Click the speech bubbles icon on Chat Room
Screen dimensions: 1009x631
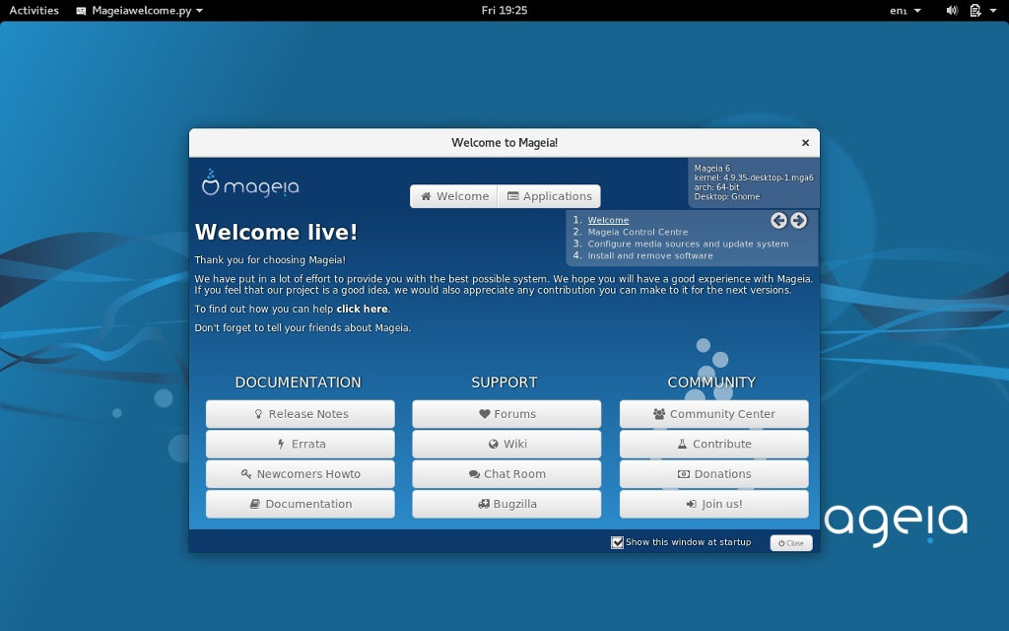click(x=474, y=474)
